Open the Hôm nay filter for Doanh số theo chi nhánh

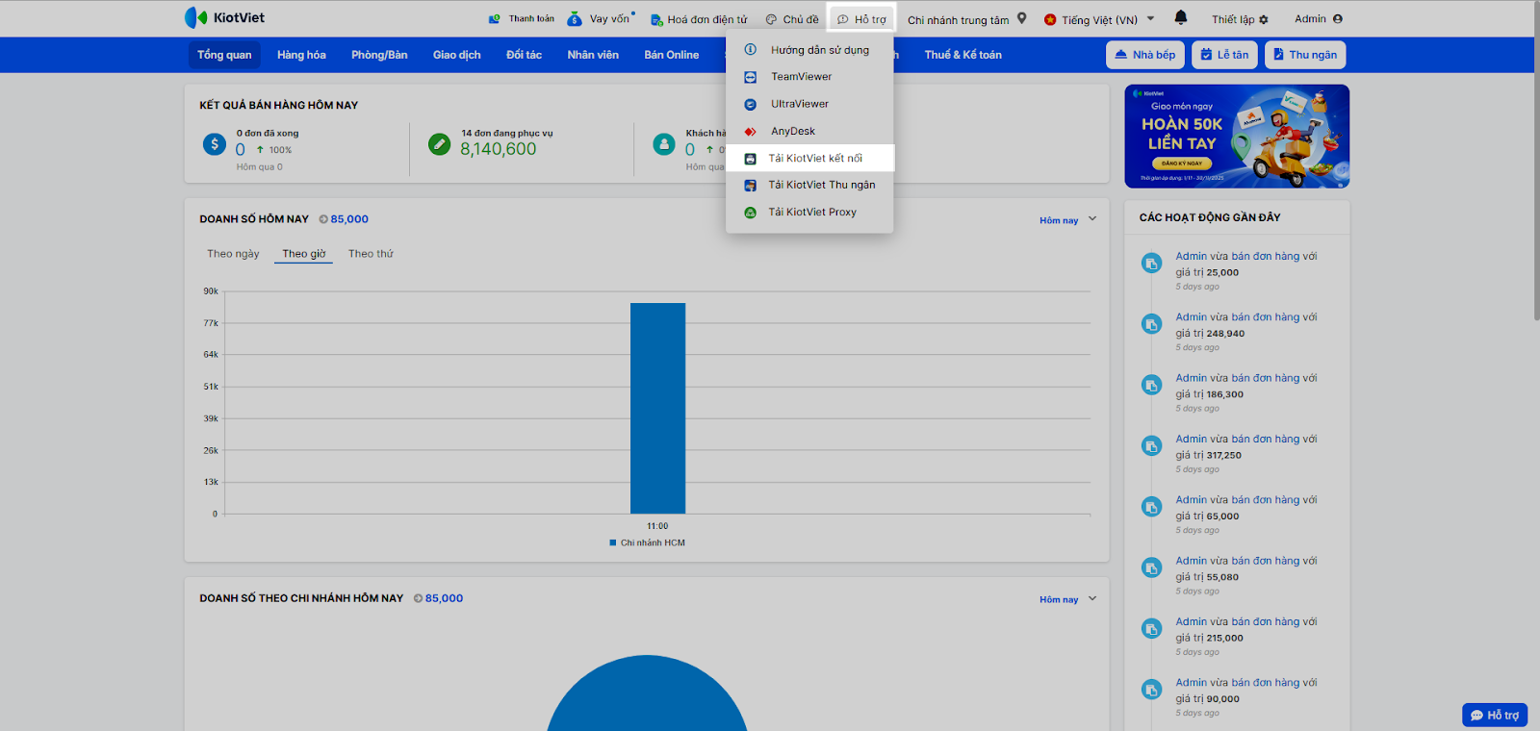(x=1067, y=599)
